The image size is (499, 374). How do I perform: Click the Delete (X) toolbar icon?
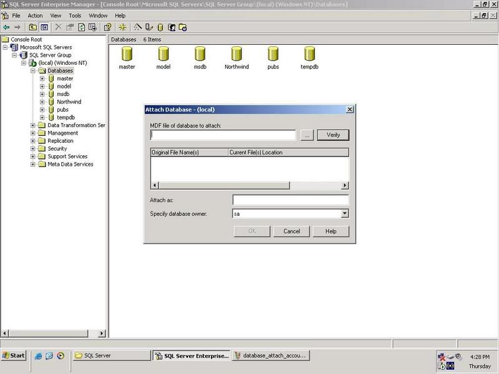(58, 27)
